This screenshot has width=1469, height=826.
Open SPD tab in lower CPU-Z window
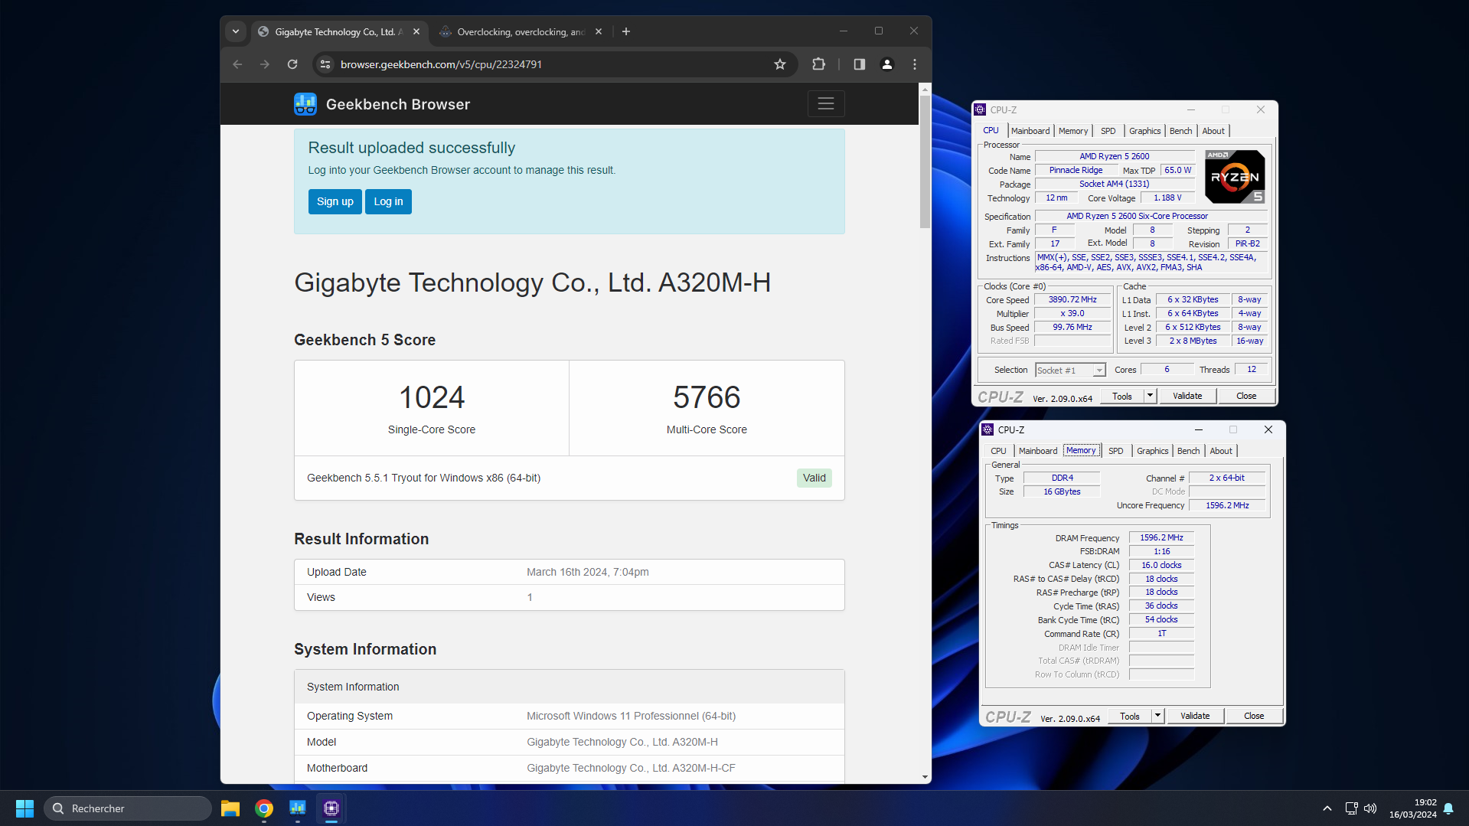[x=1116, y=451]
